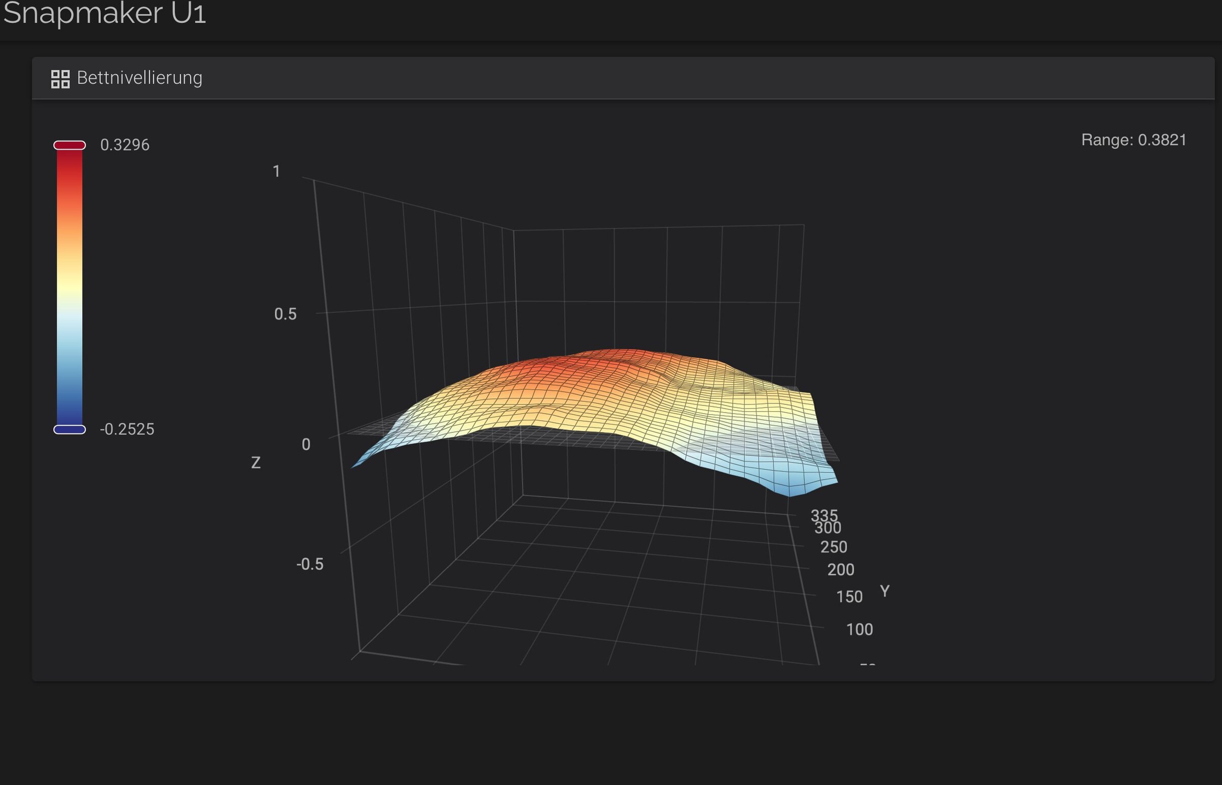Click the Range: 0.3821 text
Viewport: 1222px width, 785px height.
[x=1133, y=140]
